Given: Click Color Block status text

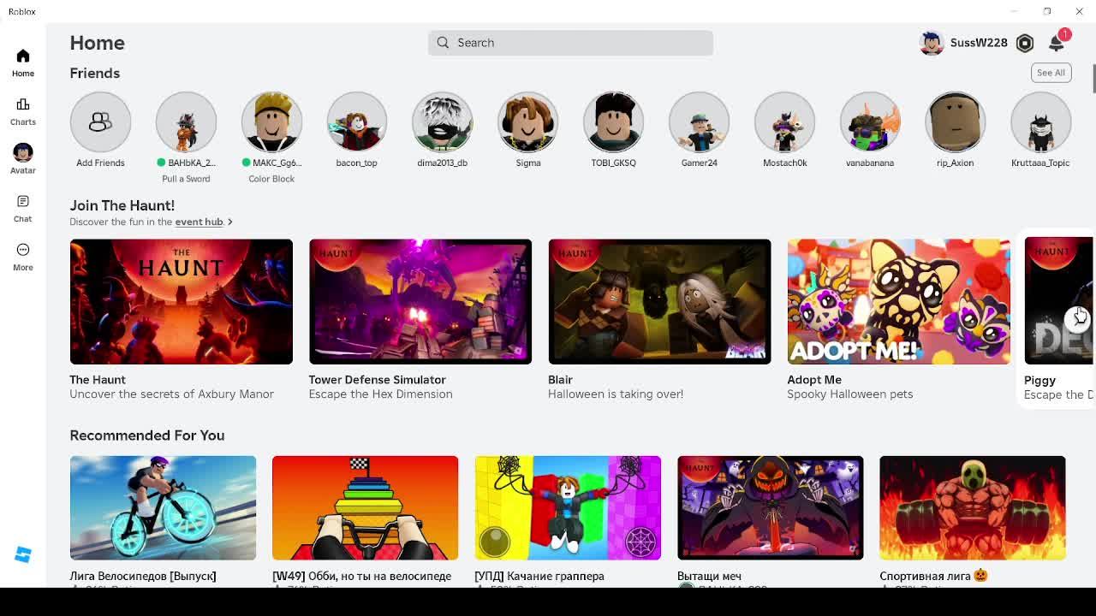Looking at the screenshot, I should [271, 179].
